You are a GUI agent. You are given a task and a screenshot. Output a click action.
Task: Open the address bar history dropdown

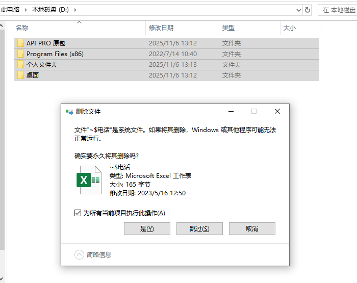pos(298,10)
